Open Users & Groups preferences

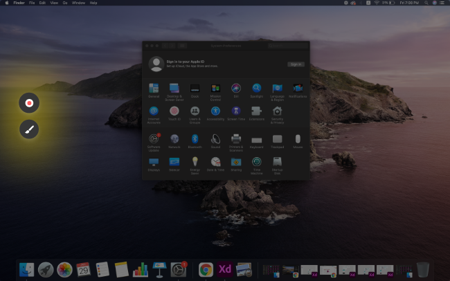click(x=195, y=115)
